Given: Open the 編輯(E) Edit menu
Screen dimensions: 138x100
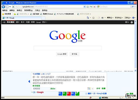Looking at the screenshot, I should [12, 10].
